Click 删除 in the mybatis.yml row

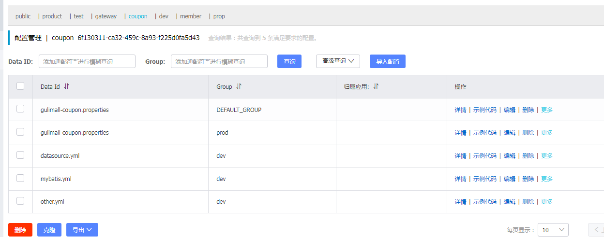528,179
